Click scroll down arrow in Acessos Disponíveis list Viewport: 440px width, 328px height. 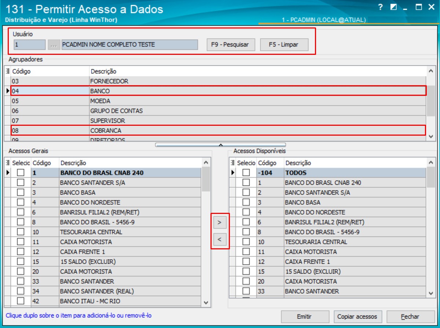pos(430,293)
